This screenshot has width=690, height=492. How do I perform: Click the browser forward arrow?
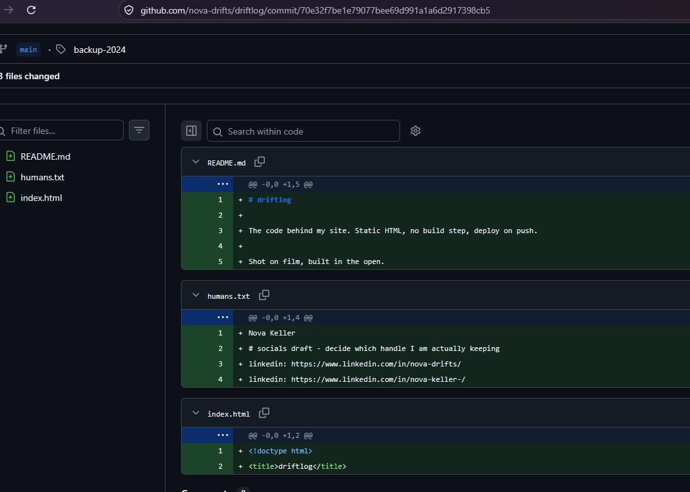click(8, 10)
